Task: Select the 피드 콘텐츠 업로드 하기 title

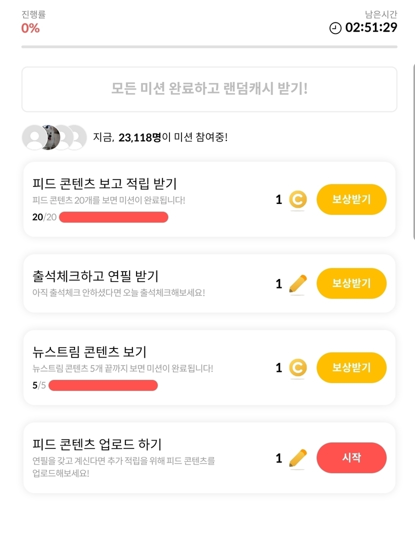Action: tap(97, 444)
